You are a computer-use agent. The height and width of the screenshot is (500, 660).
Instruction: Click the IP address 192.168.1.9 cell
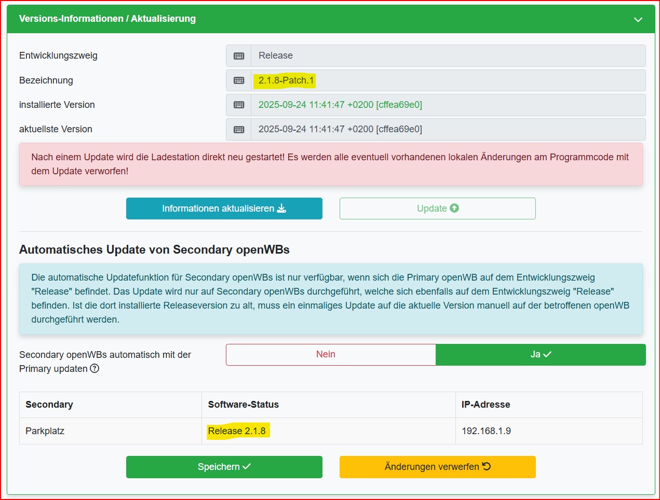click(549, 431)
